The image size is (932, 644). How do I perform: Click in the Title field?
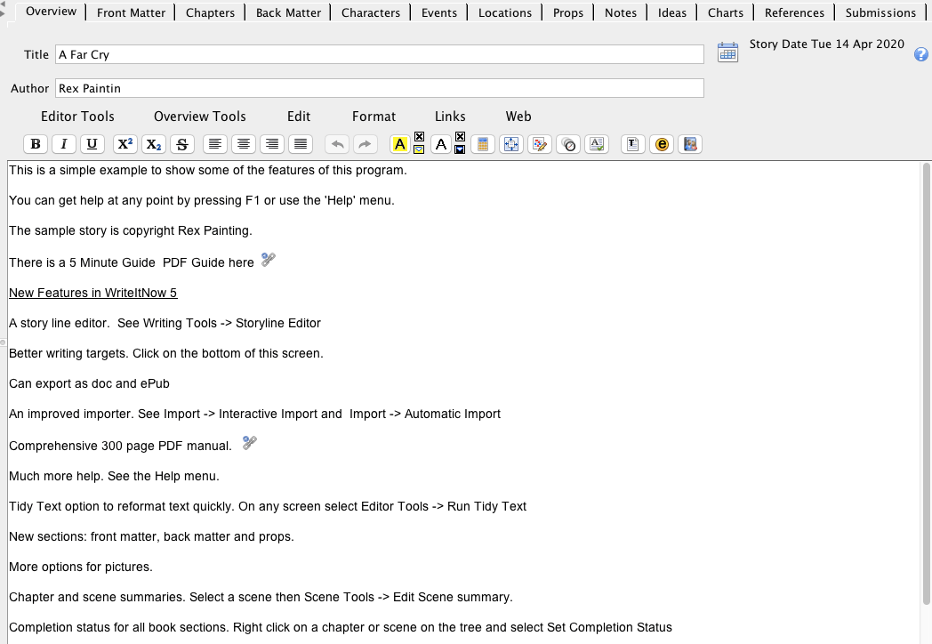[x=379, y=54]
